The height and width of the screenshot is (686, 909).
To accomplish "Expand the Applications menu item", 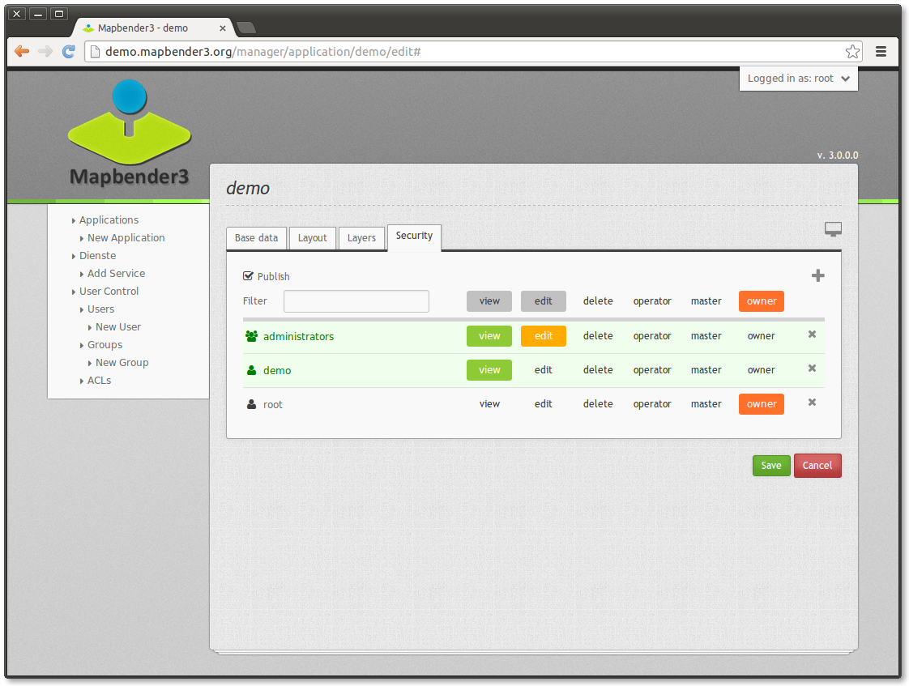I will click(109, 220).
